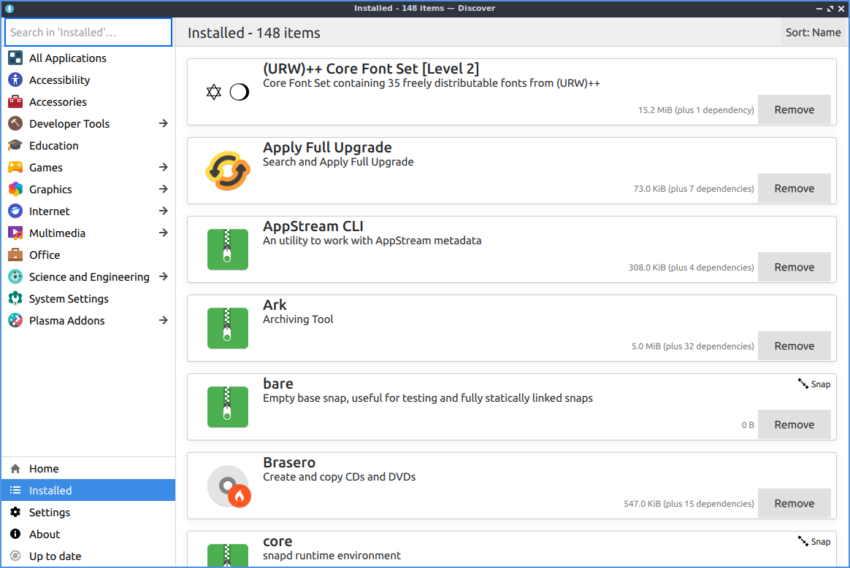Go to the Home page
Screen dimensions: 850x568
(44, 469)
